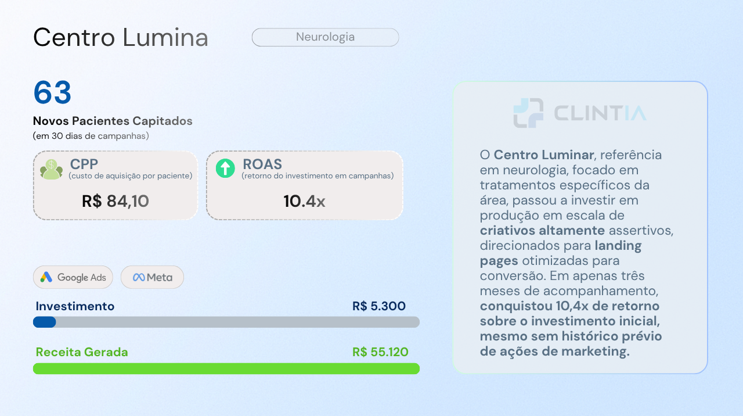Click the Clintia cross logo icon

528,113
